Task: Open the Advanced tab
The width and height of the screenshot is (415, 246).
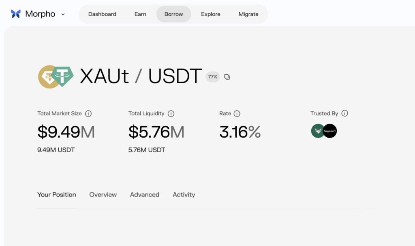Action: coord(145,195)
